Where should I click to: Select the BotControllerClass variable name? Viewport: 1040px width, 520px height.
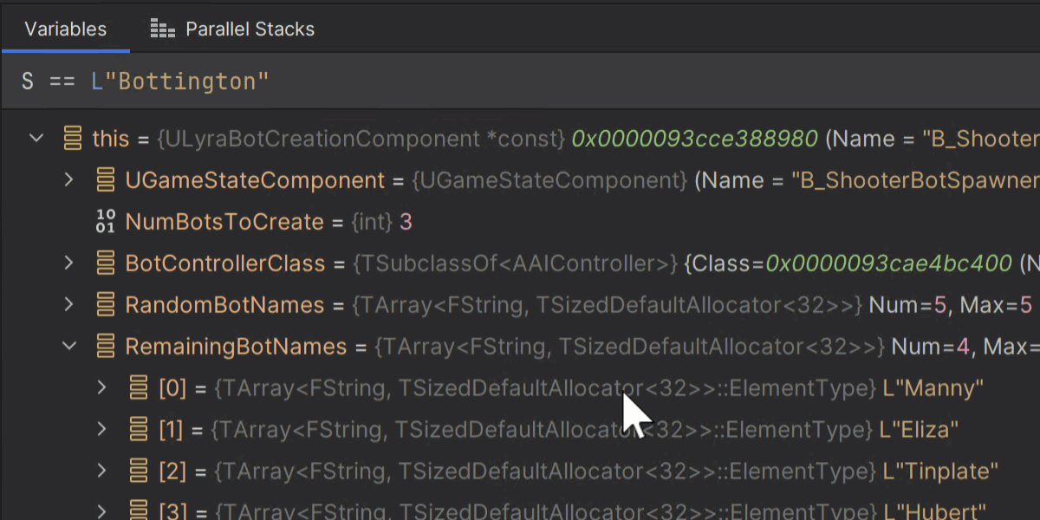[x=225, y=263]
